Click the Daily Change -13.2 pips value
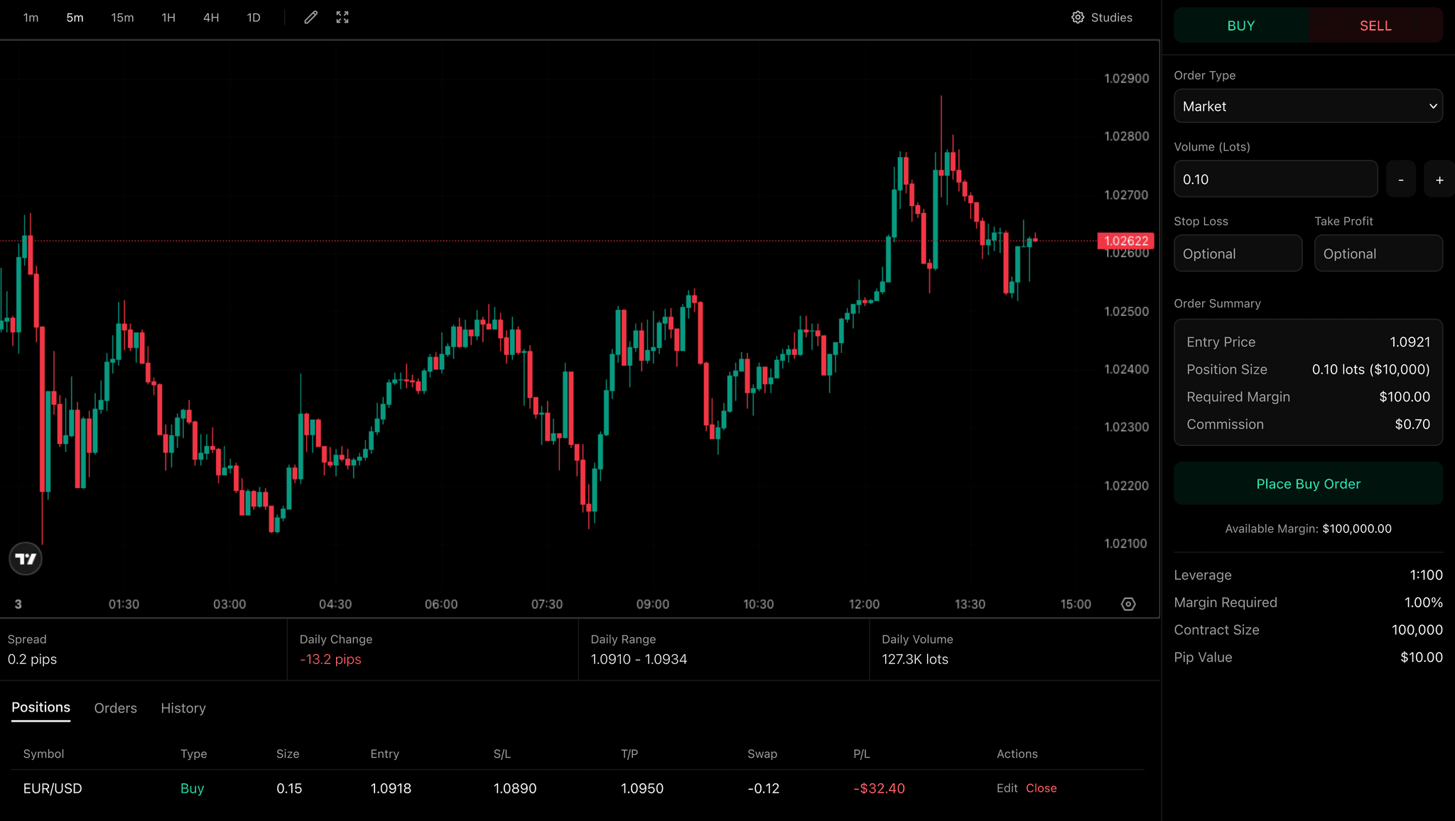Screen dimensions: 1455x821 [330, 659]
